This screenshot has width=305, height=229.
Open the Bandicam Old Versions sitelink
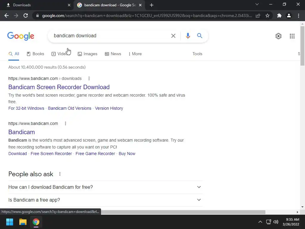tap(69, 108)
